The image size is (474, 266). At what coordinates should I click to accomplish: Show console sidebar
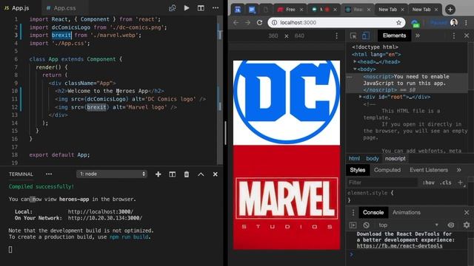pyautogui.click(x=353, y=225)
